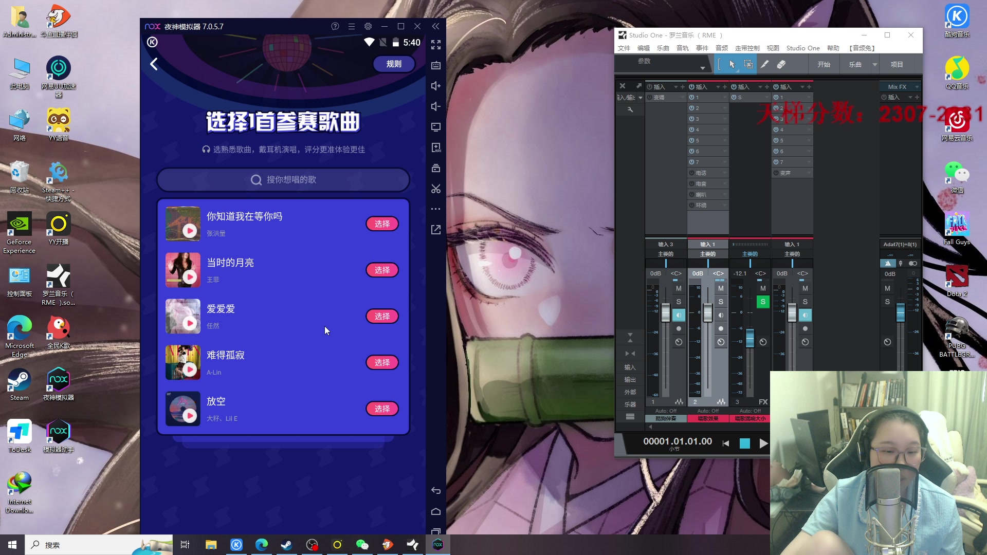Show 输入 channels in mixer sidebar
Image resolution: width=987 pixels, height=555 pixels.
(x=630, y=367)
